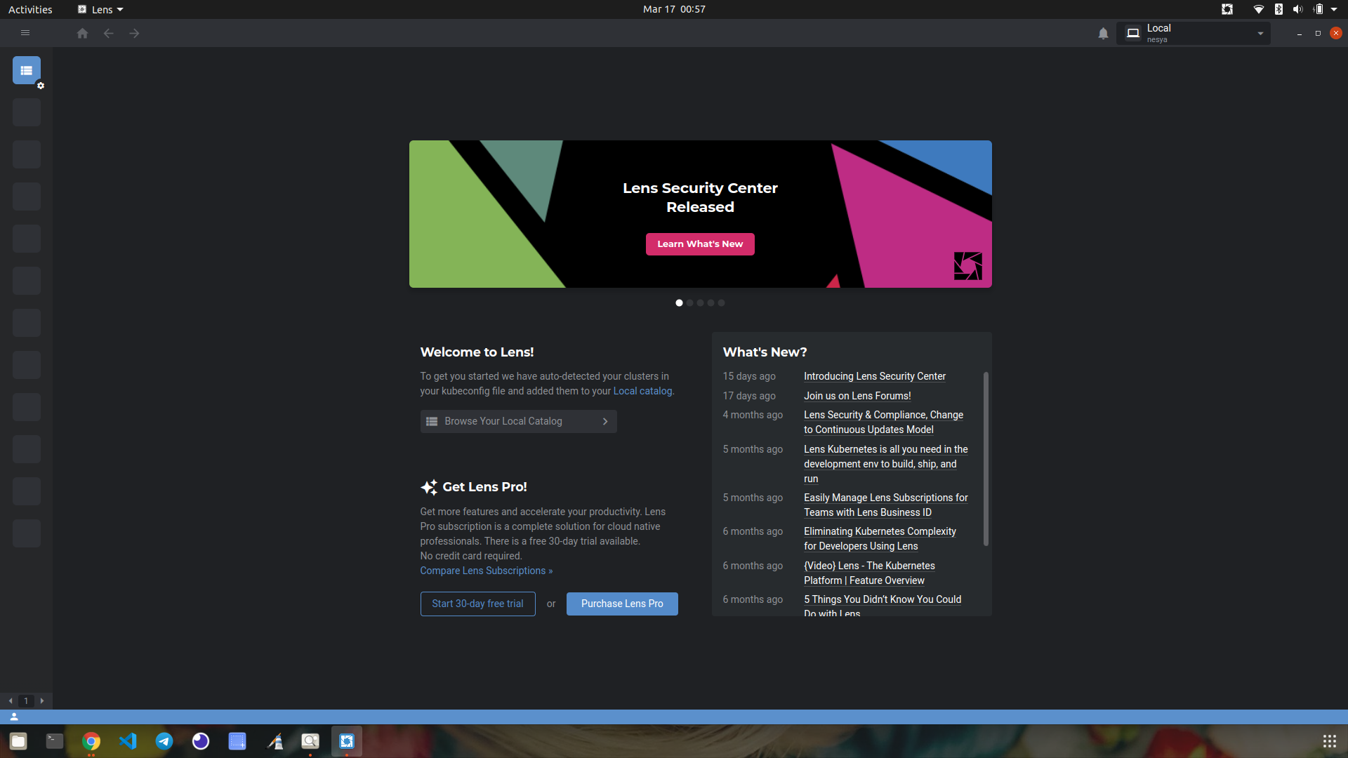Expand the Browse Your Local Catalog chevron
Image resolution: width=1348 pixels, height=758 pixels.
605,422
